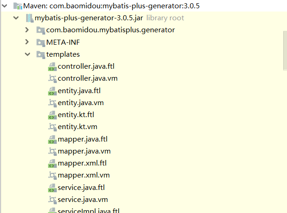This screenshot has height=213, width=287.
Task: Click the templates folder icon
Action: tap(41, 54)
